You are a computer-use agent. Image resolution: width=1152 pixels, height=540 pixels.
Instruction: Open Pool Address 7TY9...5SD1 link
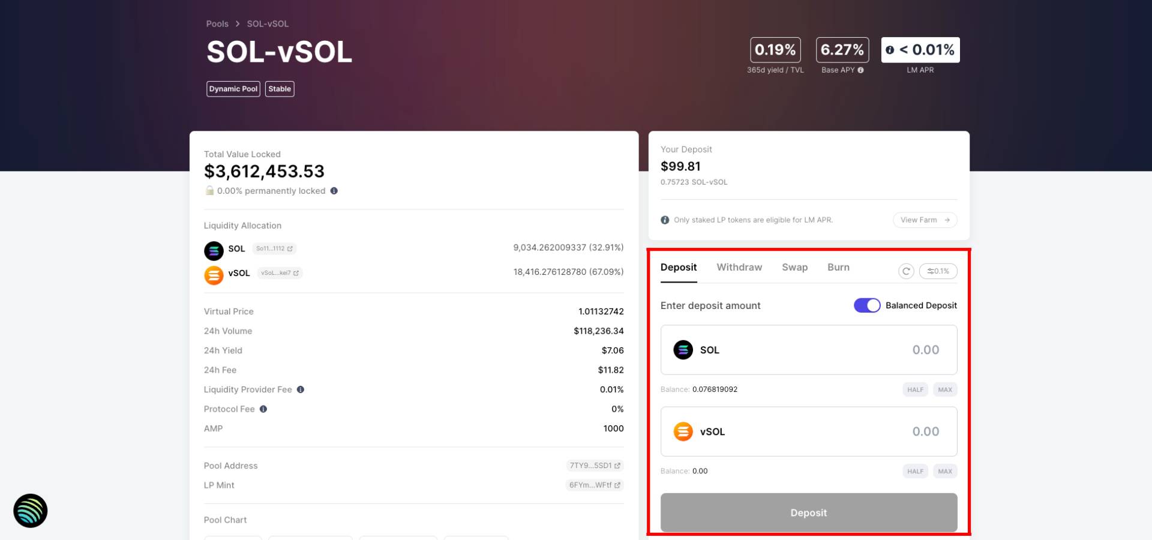(595, 466)
